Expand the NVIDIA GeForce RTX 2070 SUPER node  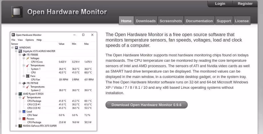click(16, 126)
